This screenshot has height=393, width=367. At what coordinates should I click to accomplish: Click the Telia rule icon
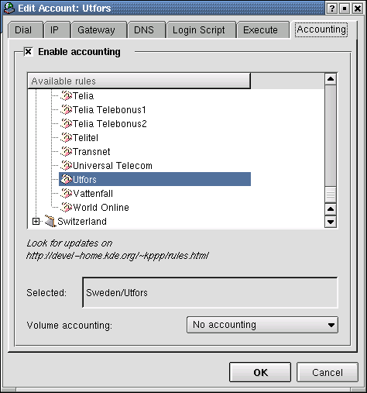click(66, 96)
